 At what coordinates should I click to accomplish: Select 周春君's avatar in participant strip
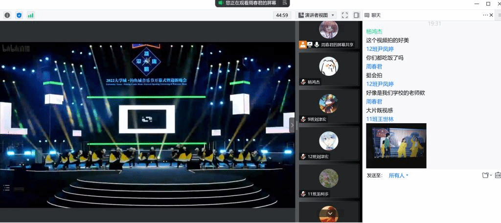tap(329, 29)
